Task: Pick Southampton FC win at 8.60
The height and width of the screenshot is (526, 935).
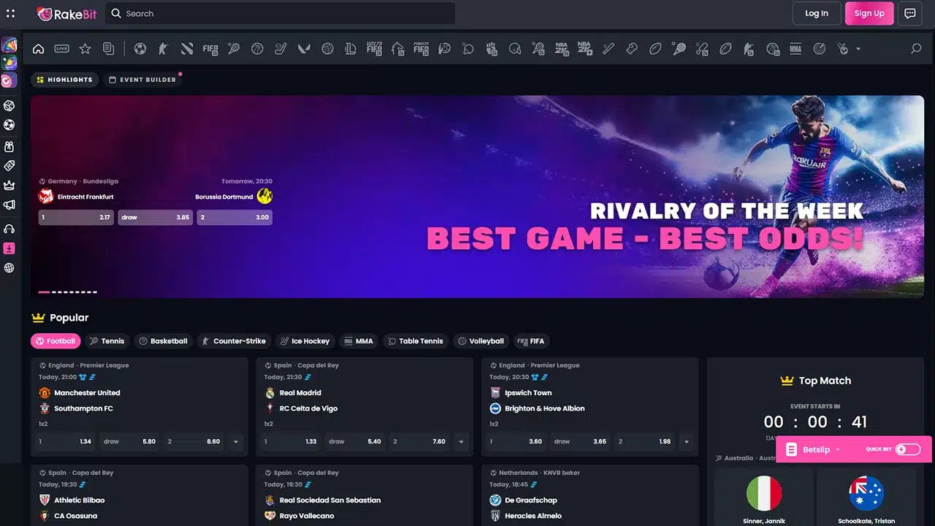Action: pos(194,442)
